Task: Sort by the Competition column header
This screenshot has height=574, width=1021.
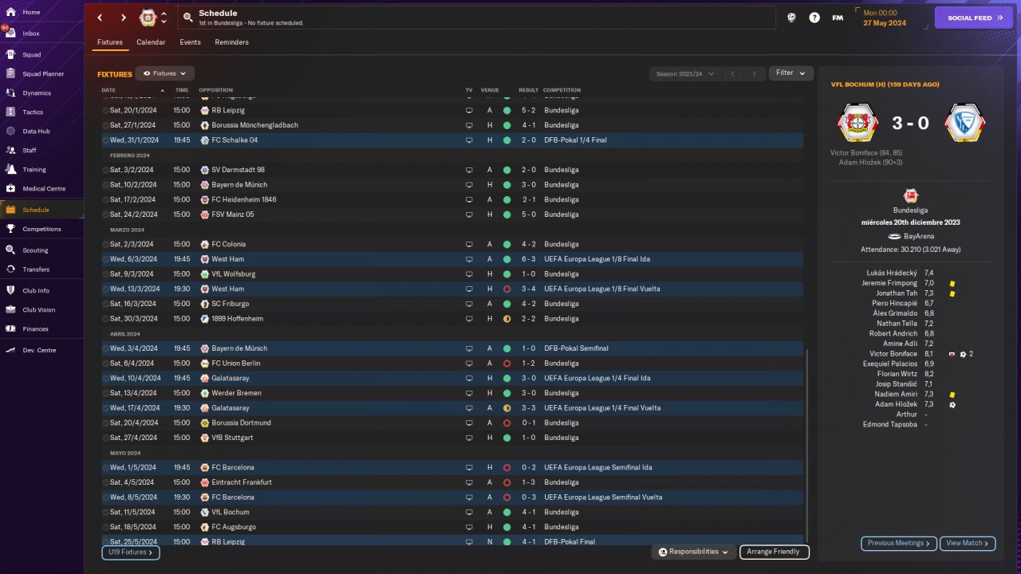Action: click(562, 90)
